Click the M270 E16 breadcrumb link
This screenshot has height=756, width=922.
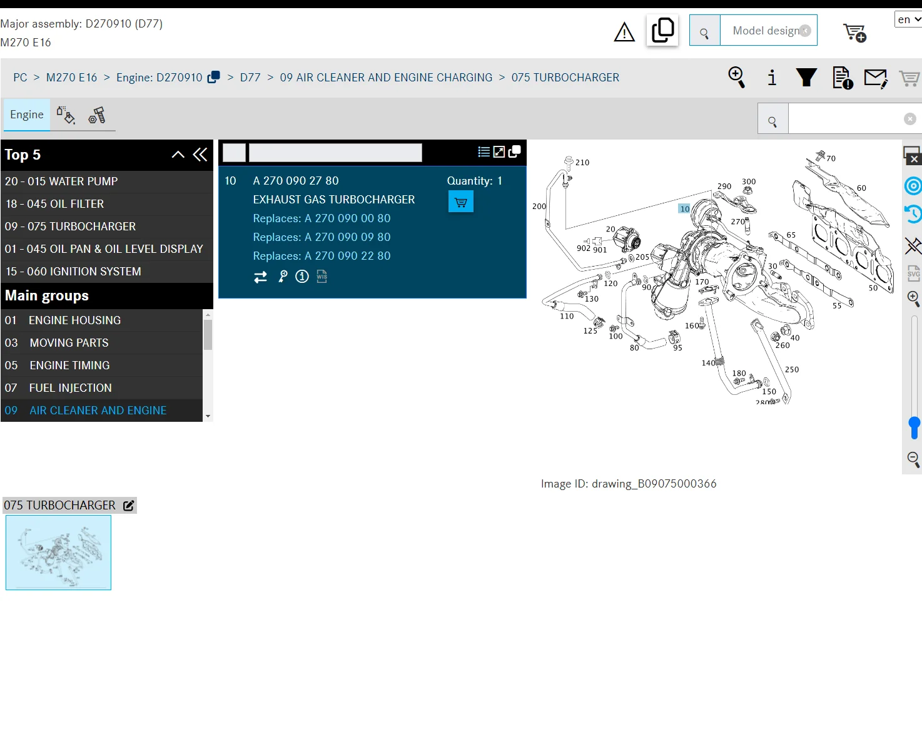click(71, 78)
